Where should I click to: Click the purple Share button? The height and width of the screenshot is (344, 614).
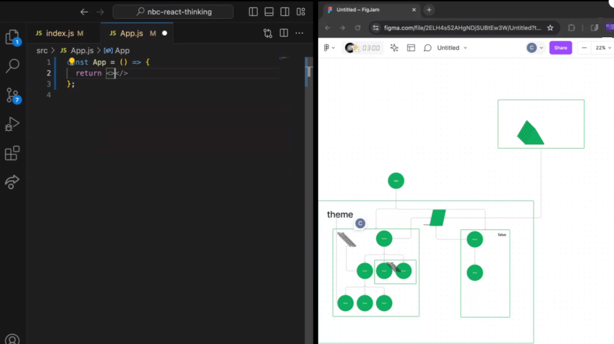coord(560,48)
